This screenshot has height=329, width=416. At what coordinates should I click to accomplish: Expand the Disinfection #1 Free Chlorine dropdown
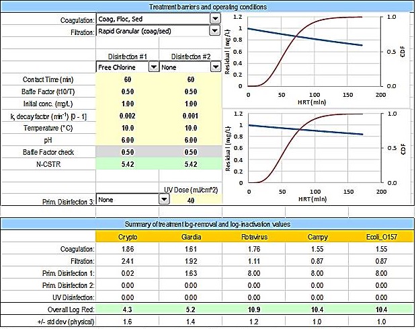[153, 67]
